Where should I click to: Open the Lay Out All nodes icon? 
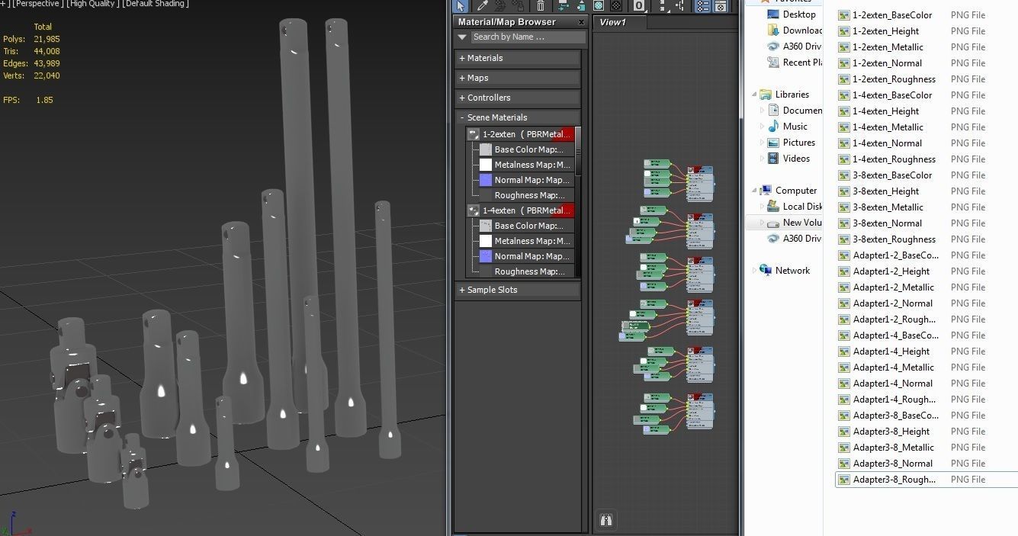point(662,8)
